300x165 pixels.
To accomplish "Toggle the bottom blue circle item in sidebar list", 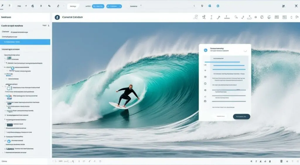I will point(9,141).
